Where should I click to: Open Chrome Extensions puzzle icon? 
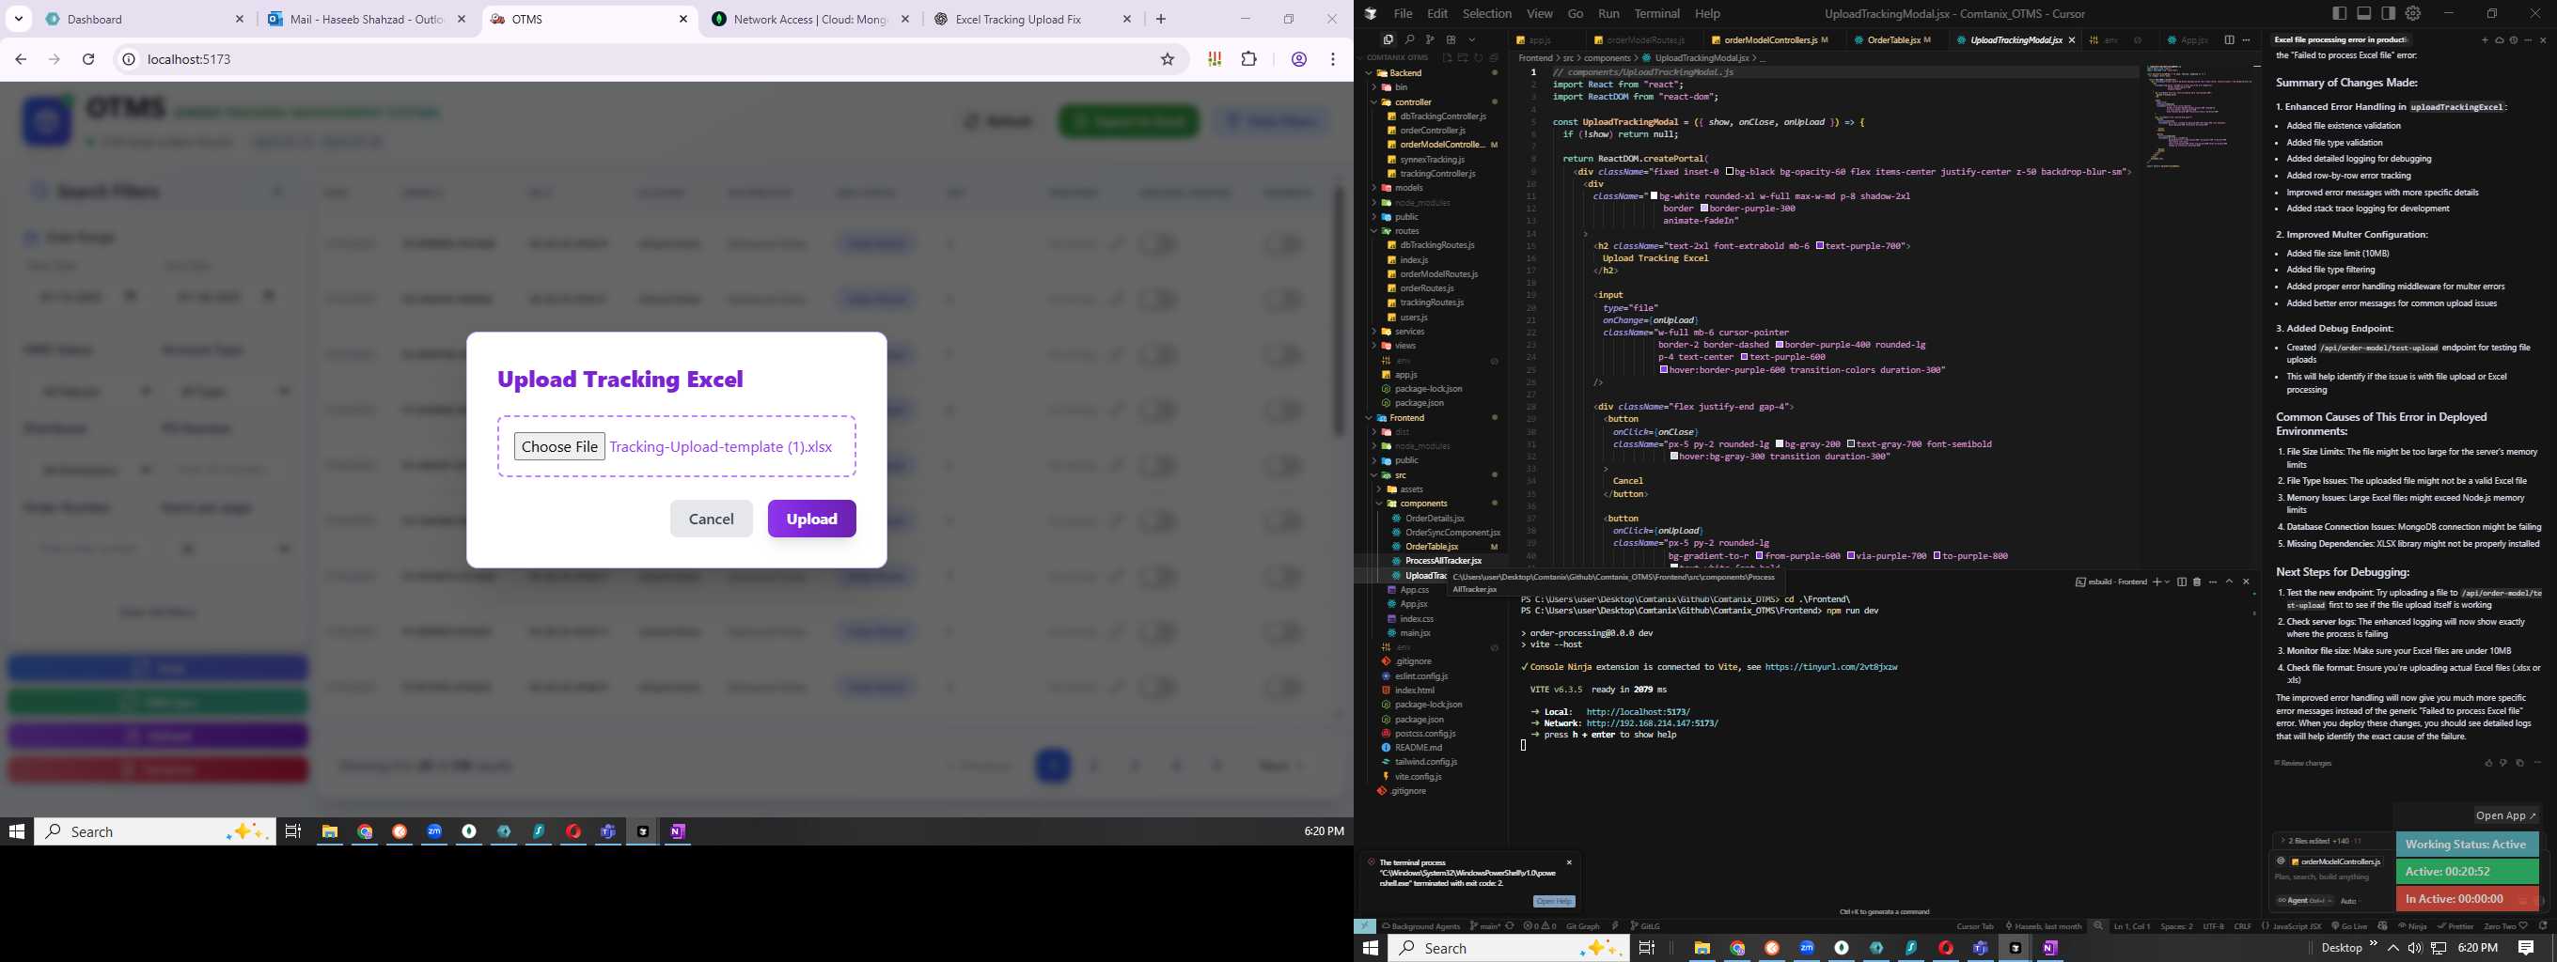(x=1248, y=59)
